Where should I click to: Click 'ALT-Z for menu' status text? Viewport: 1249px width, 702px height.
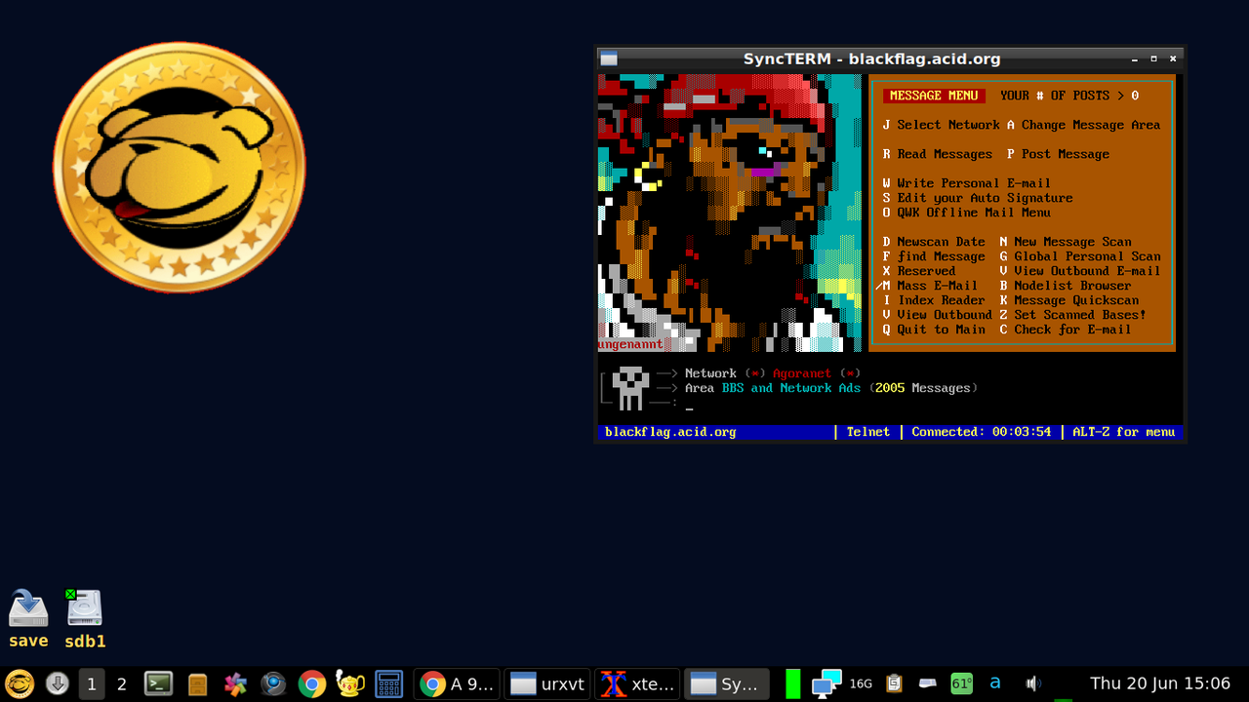(1124, 432)
